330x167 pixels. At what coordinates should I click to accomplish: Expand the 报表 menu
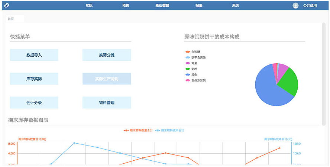(x=199, y=6)
